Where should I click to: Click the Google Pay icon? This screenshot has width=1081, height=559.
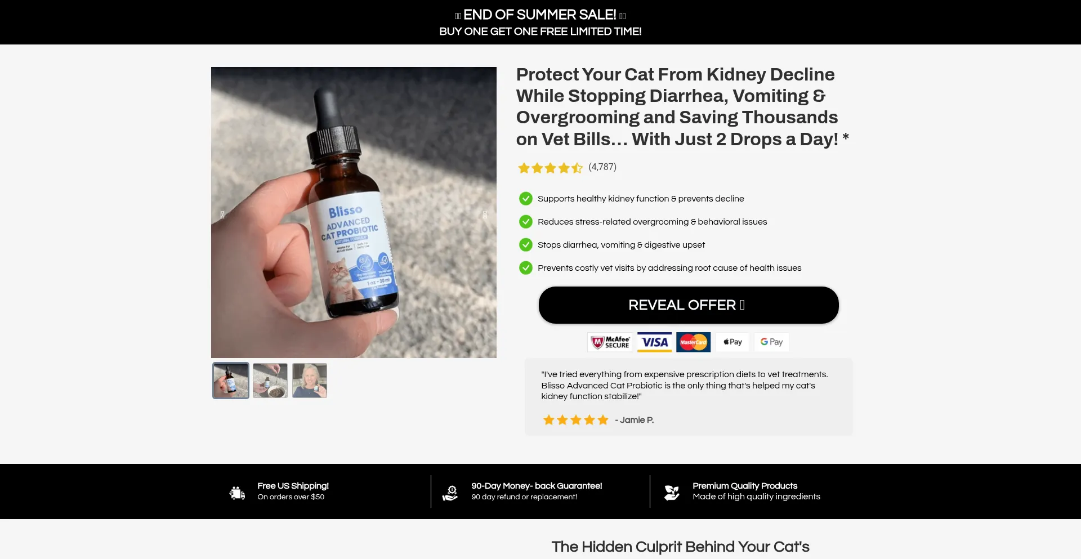(x=771, y=342)
